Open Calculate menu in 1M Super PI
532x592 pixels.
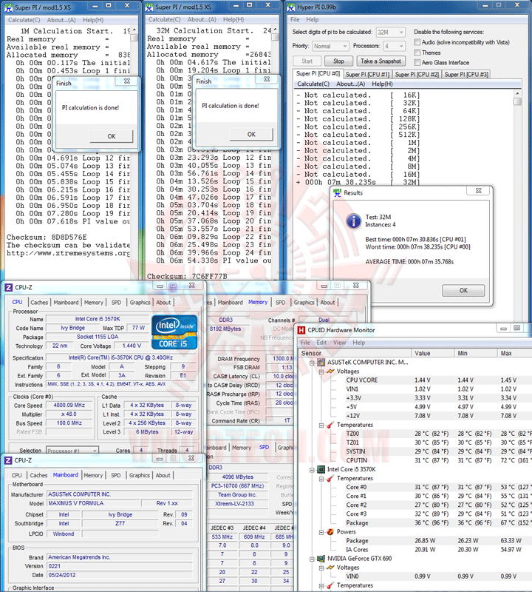pos(24,20)
